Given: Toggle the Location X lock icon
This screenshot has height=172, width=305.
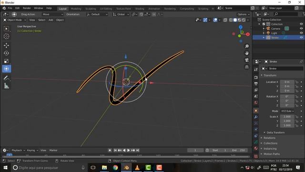Looking at the screenshot, I should click(296, 82).
